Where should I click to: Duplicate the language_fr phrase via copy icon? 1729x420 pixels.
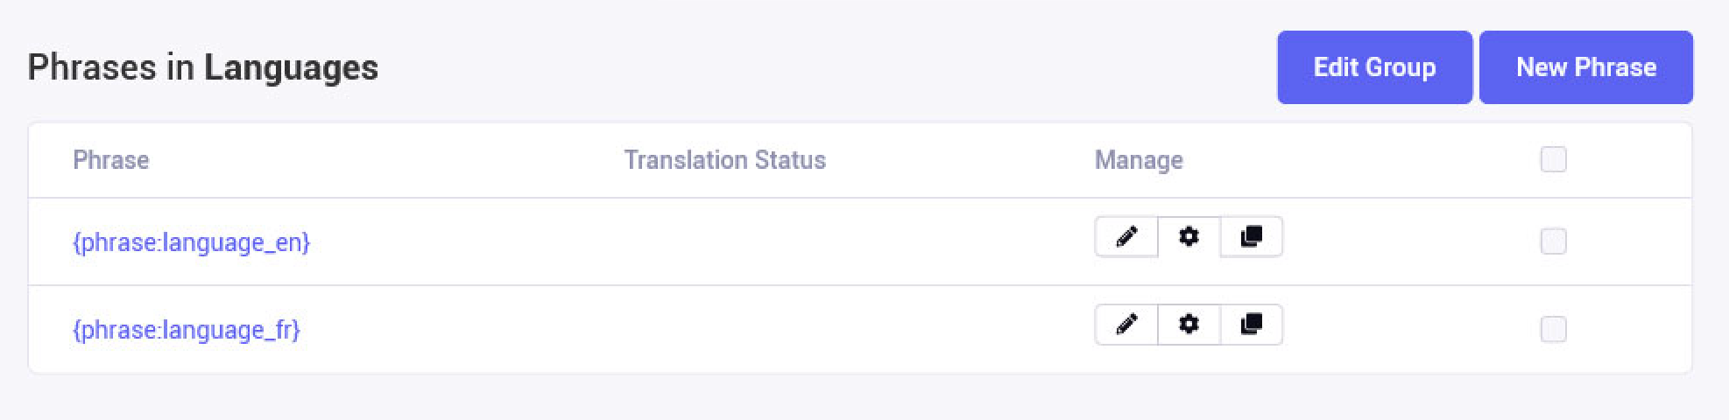(1252, 325)
